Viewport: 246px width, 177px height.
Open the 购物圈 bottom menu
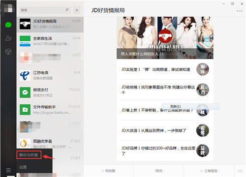109,171
